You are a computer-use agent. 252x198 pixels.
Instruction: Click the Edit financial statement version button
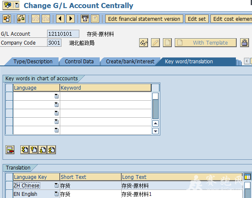[144, 19]
